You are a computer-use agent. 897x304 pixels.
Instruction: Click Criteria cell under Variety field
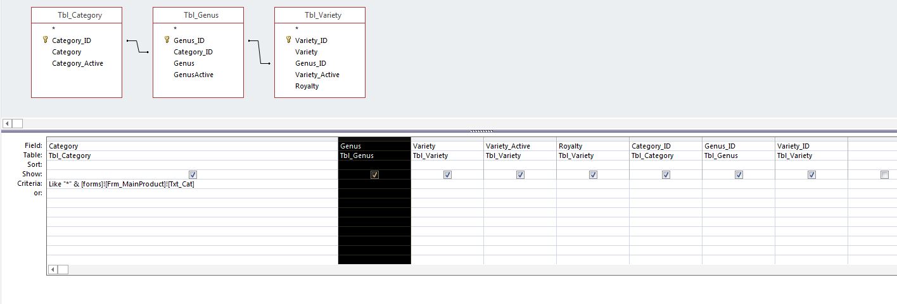[x=447, y=184]
